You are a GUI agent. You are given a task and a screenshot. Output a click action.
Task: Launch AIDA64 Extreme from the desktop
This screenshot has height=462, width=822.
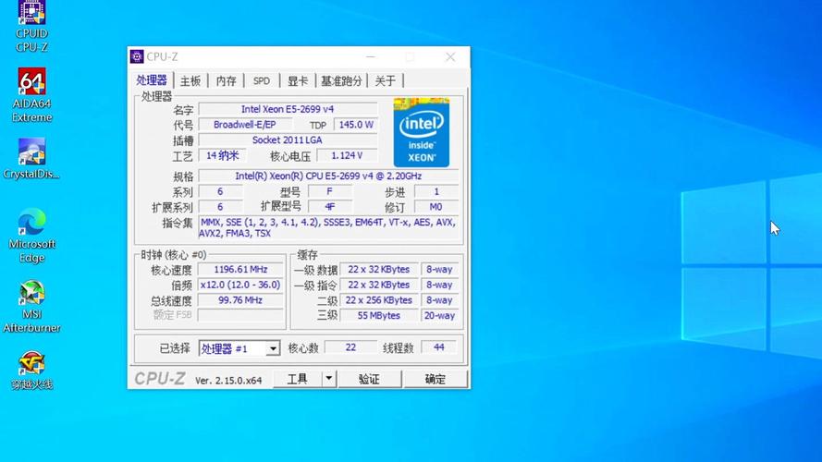point(31,95)
